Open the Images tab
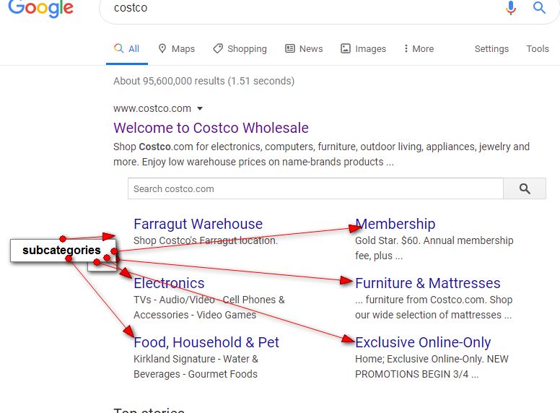 coord(363,49)
